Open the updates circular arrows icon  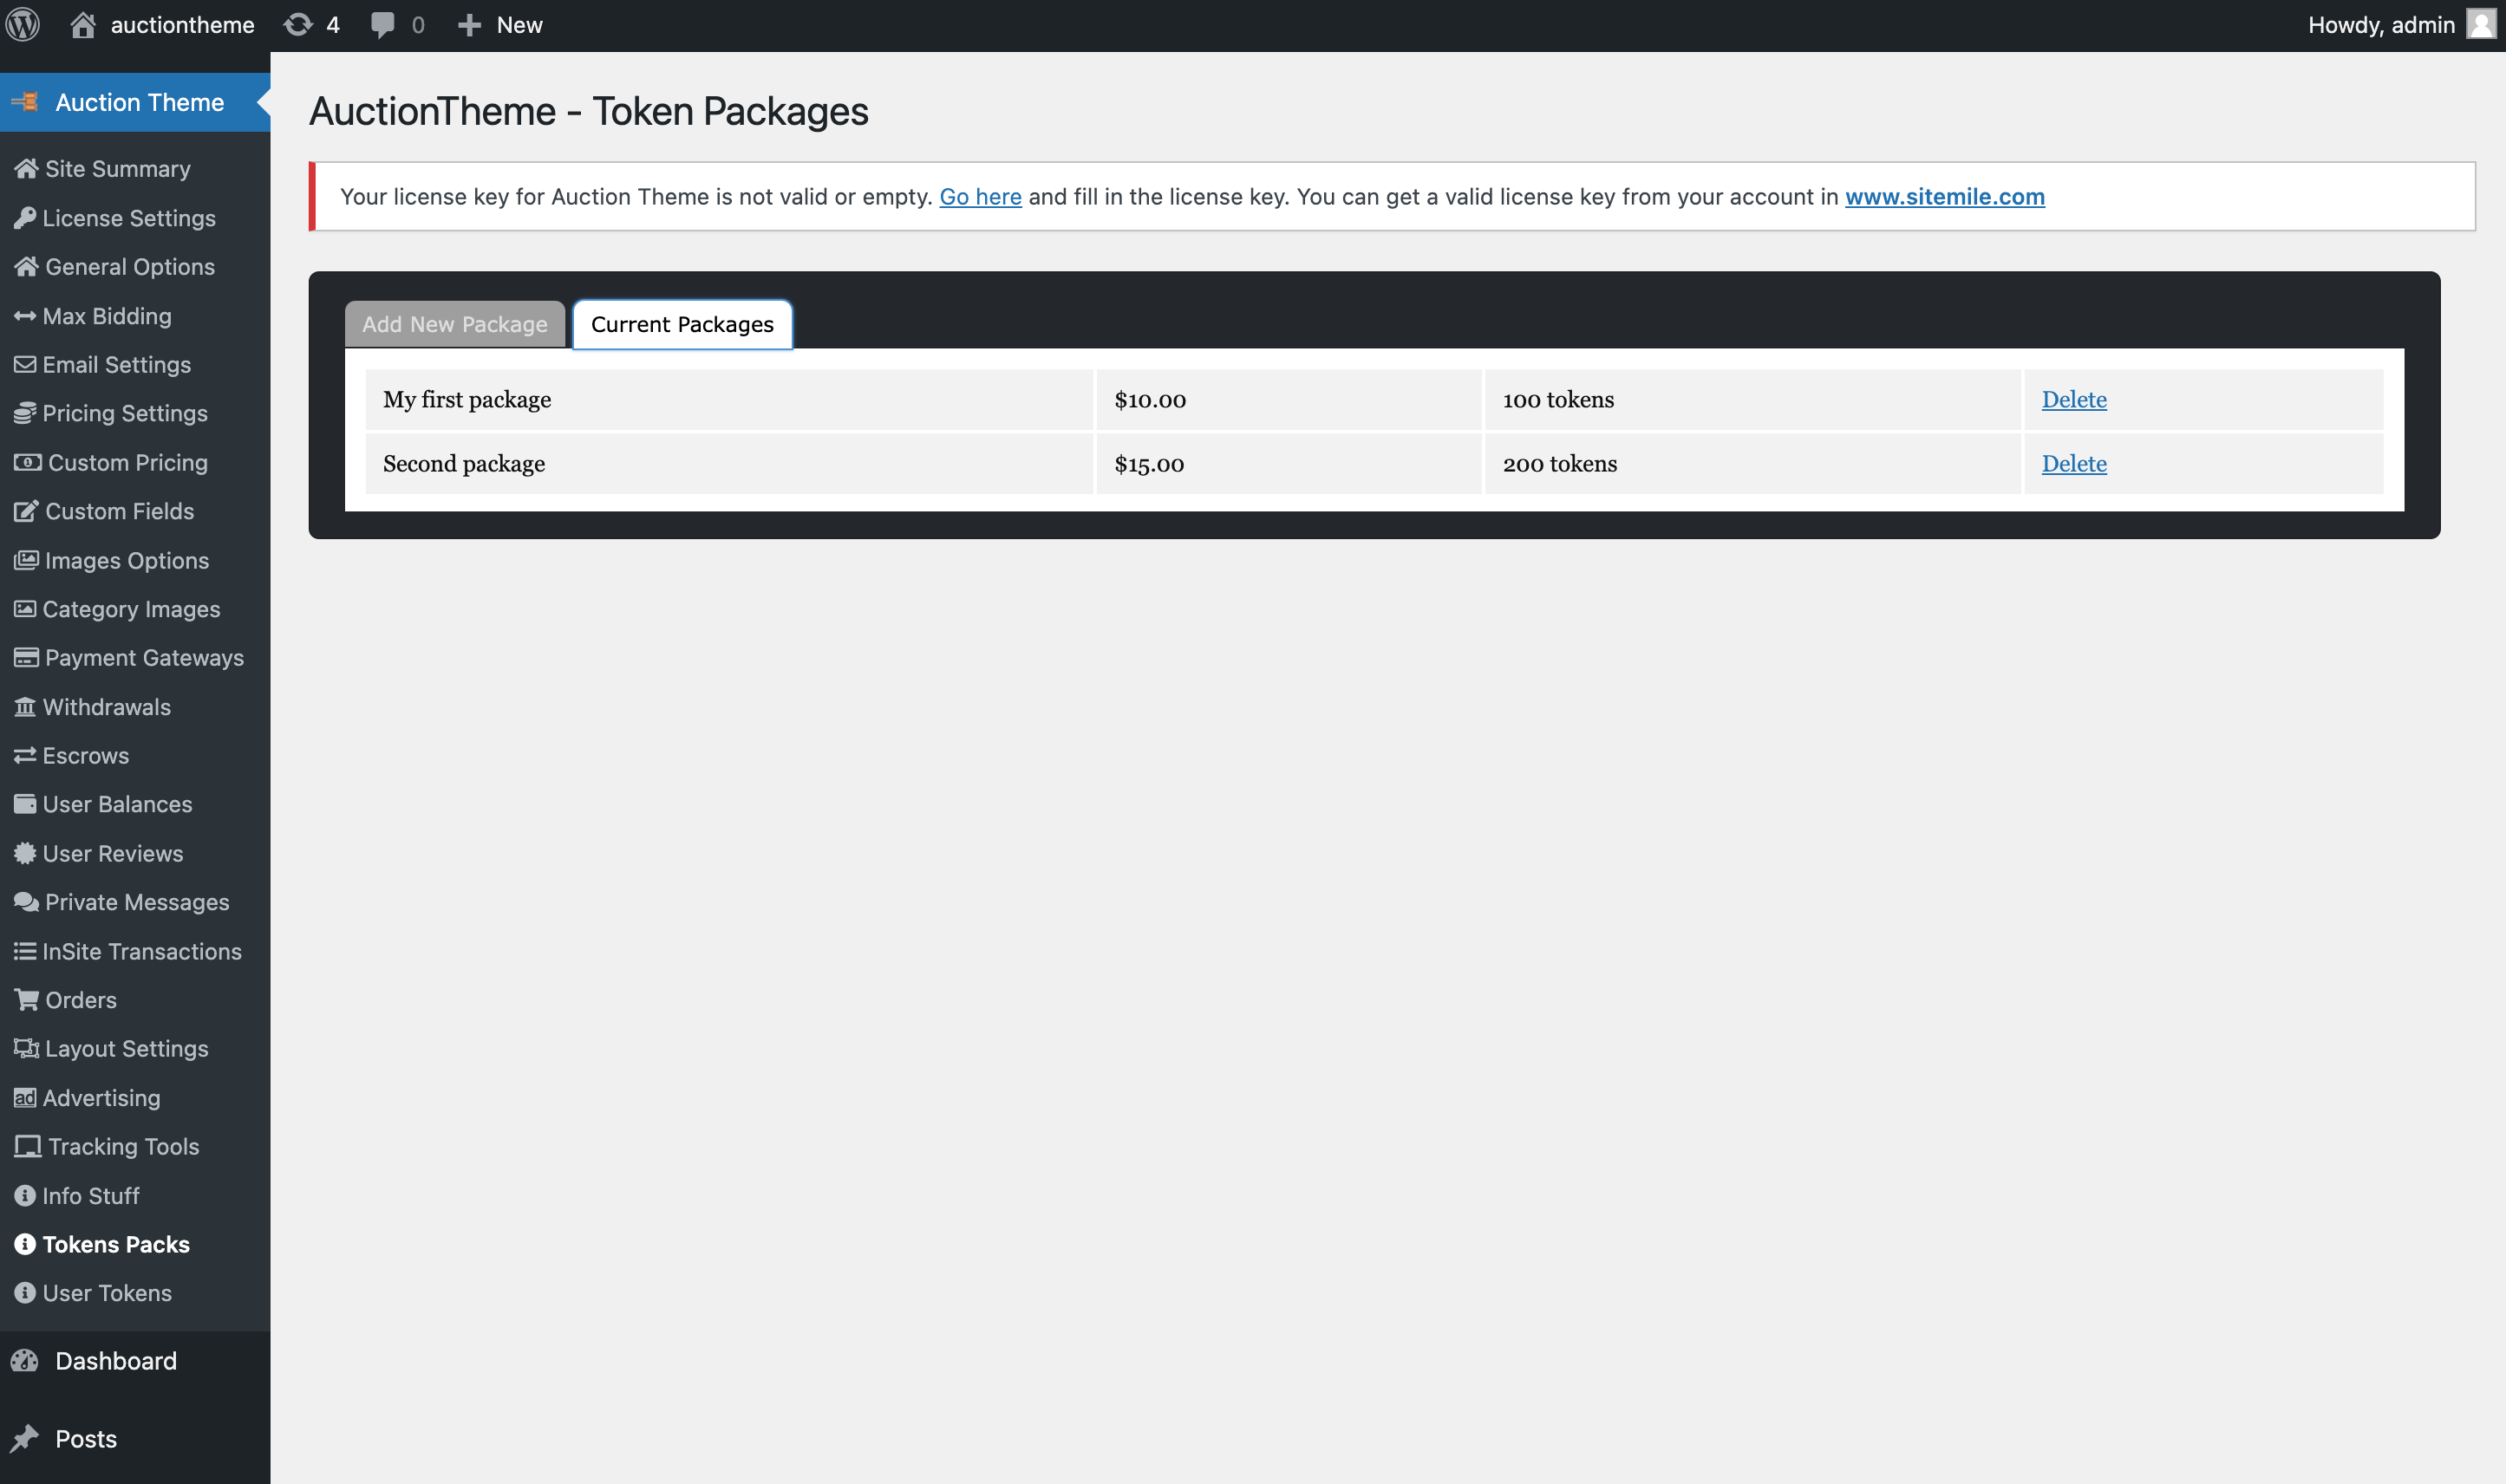tap(298, 25)
